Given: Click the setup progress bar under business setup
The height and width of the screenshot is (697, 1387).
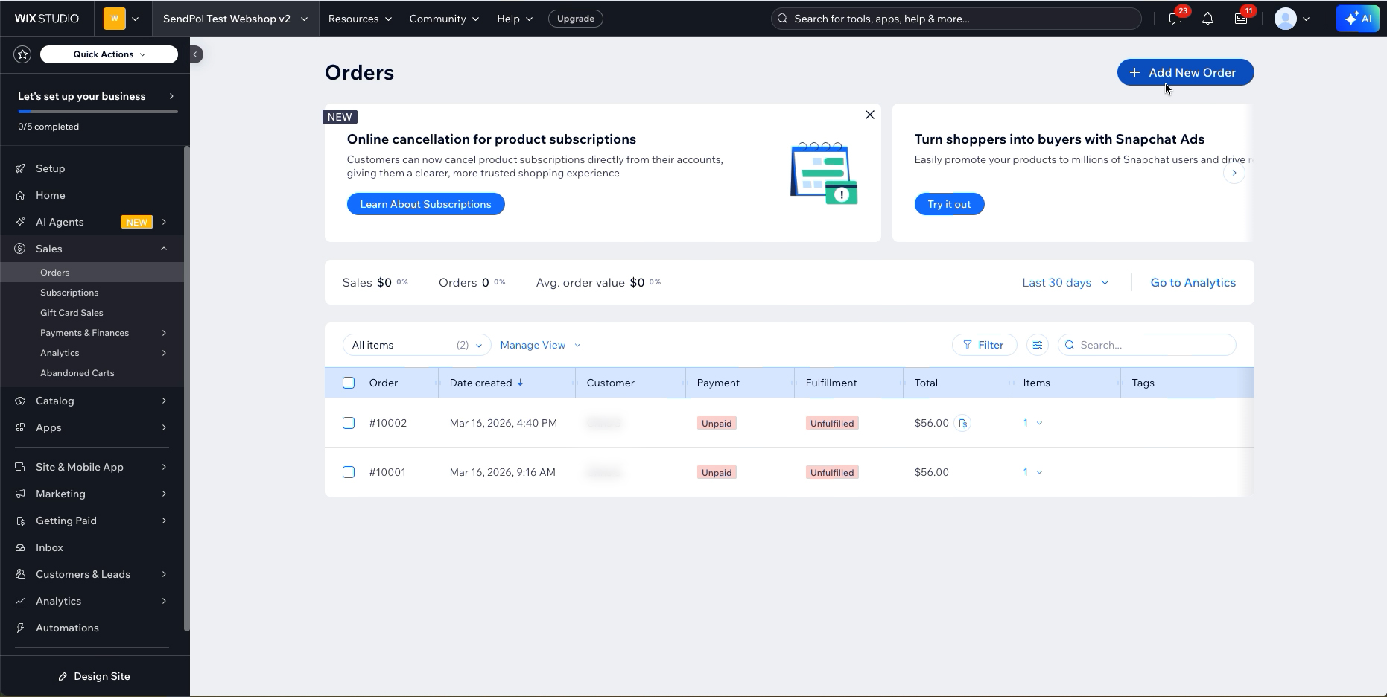Looking at the screenshot, I should tap(98, 112).
